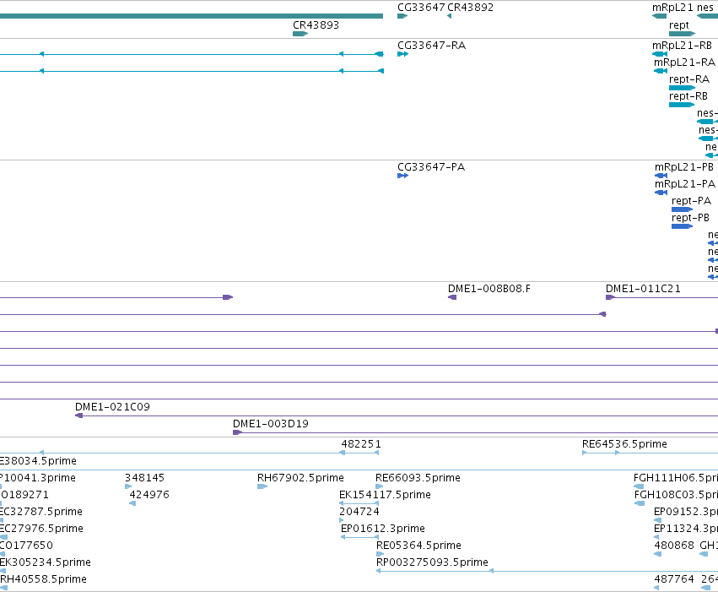Select the EC32787.5prime EST label
Image resolution: width=718 pixels, height=592 pixels.
point(41,512)
